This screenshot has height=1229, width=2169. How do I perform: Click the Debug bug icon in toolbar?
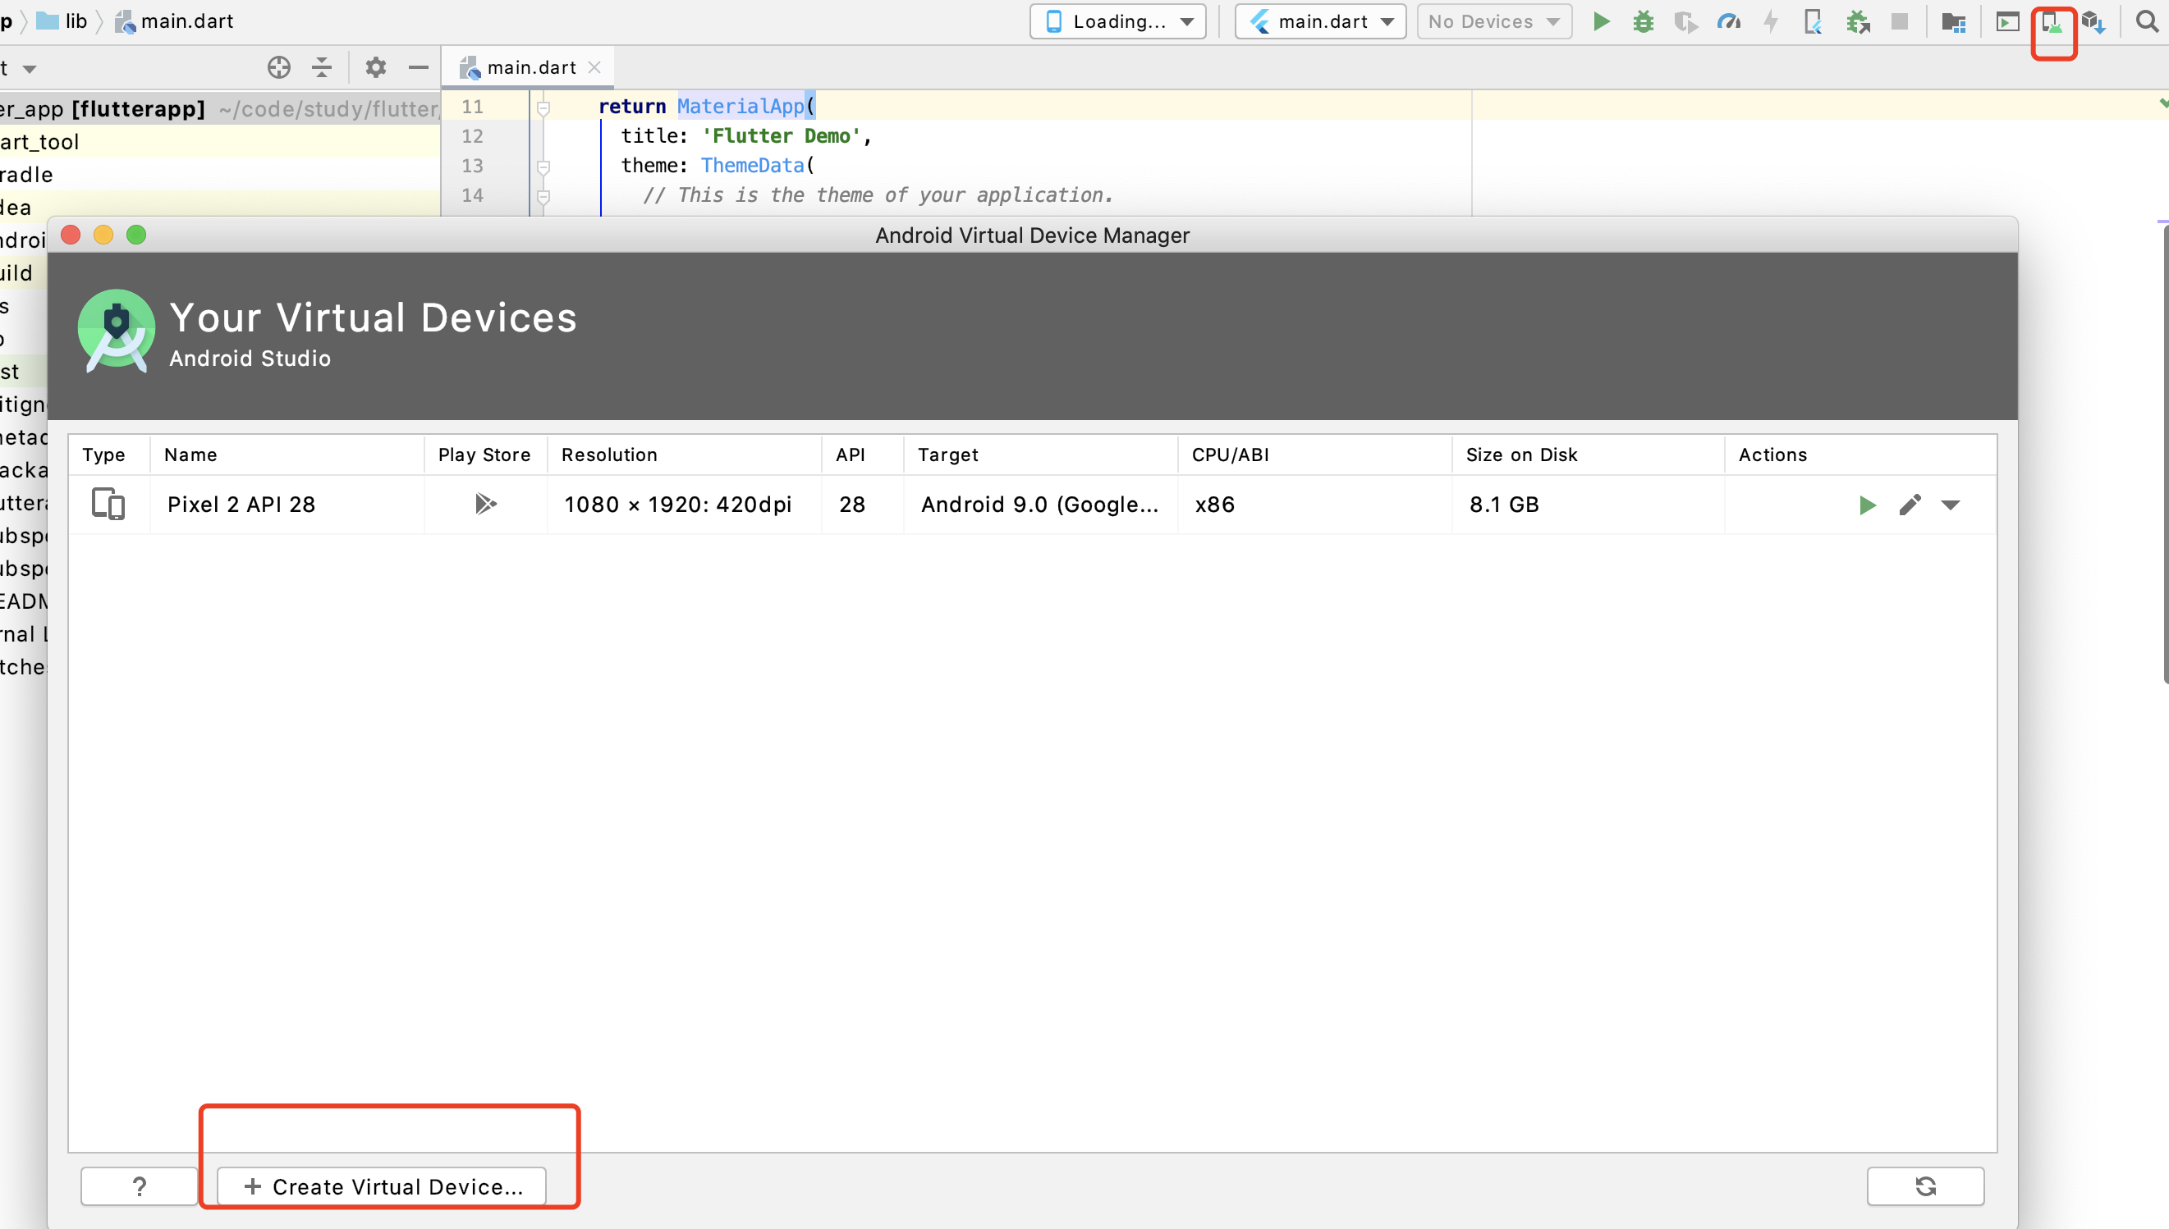point(1643,21)
